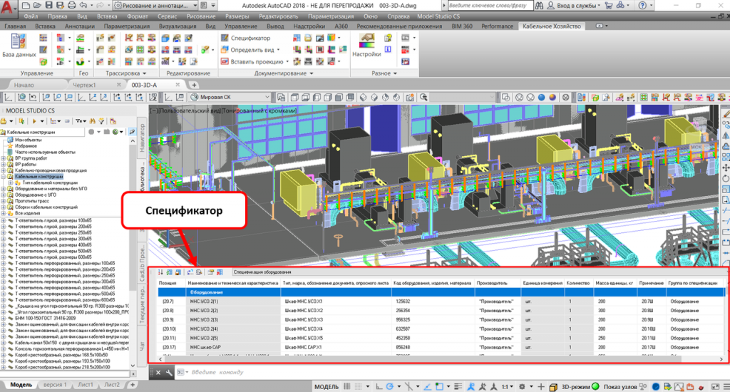
Task: Open the База данных tool
Action: (19, 46)
